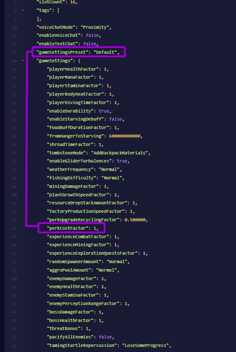Click the "bossHealthFactor" key
This screenshot has width=236, height=352.
pos(70,320)
